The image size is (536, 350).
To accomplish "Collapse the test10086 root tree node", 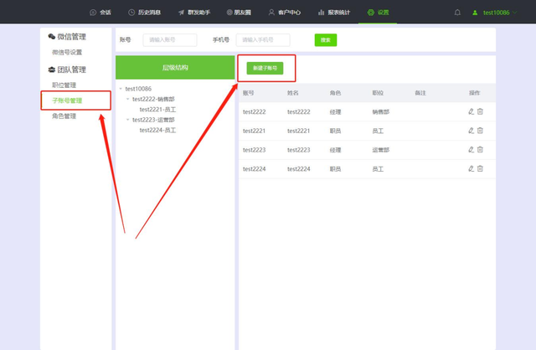I will 121,89.
